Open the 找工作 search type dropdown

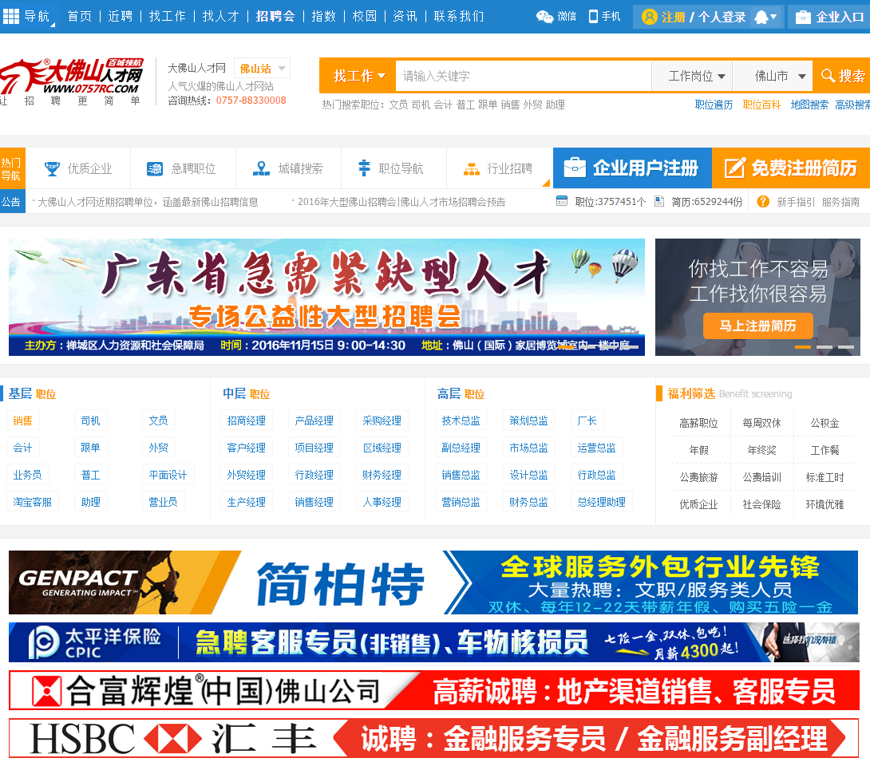[x=358, y=76]
